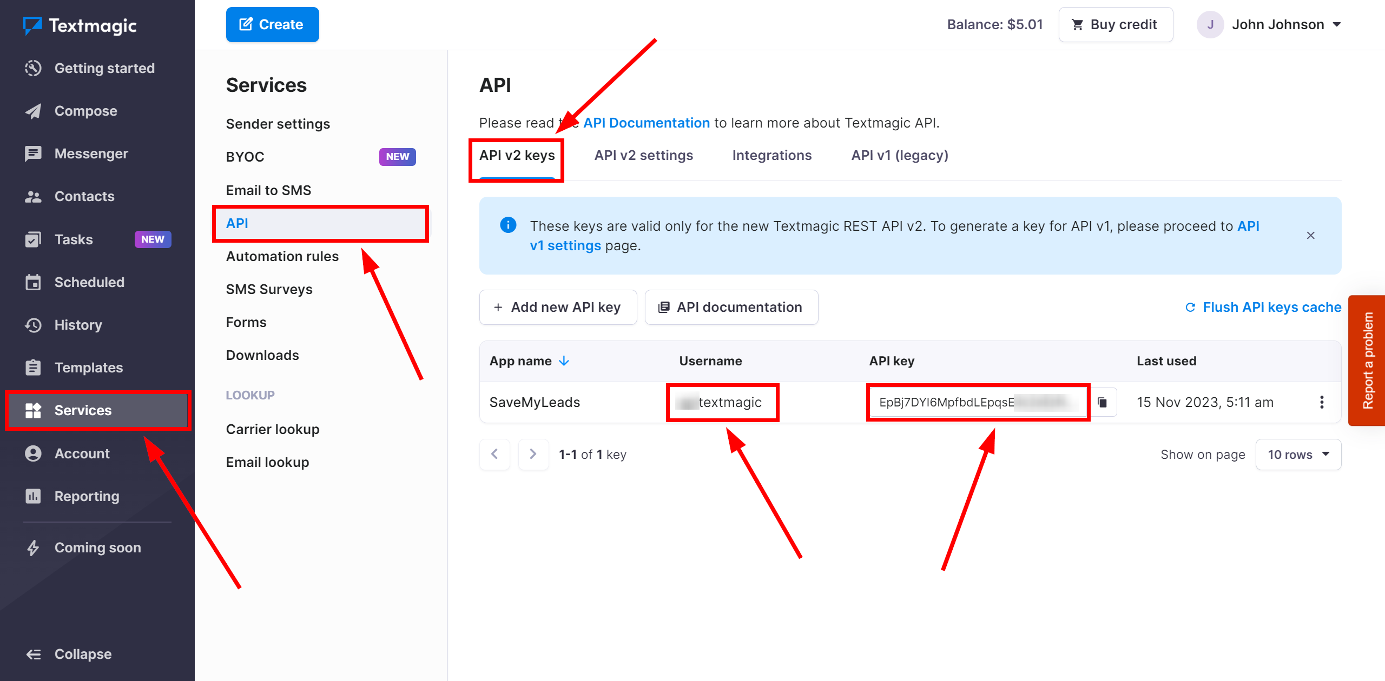Open Carrier lookup
The image size is (1385, 681).
(x=272, y=429)
